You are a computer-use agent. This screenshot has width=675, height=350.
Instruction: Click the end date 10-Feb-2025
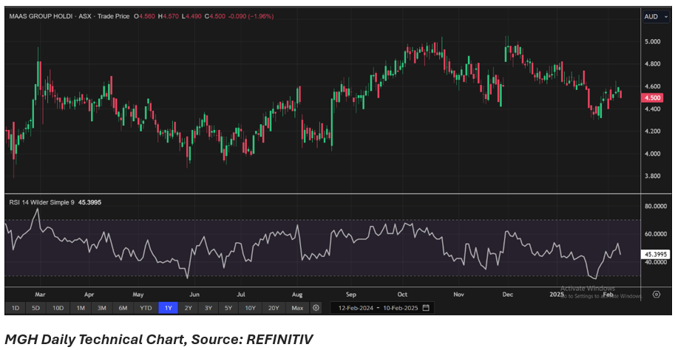(x=401, y=308)
